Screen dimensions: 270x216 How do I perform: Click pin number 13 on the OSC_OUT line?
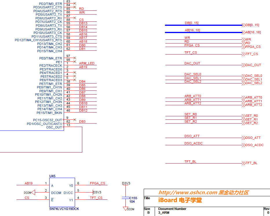68,125
